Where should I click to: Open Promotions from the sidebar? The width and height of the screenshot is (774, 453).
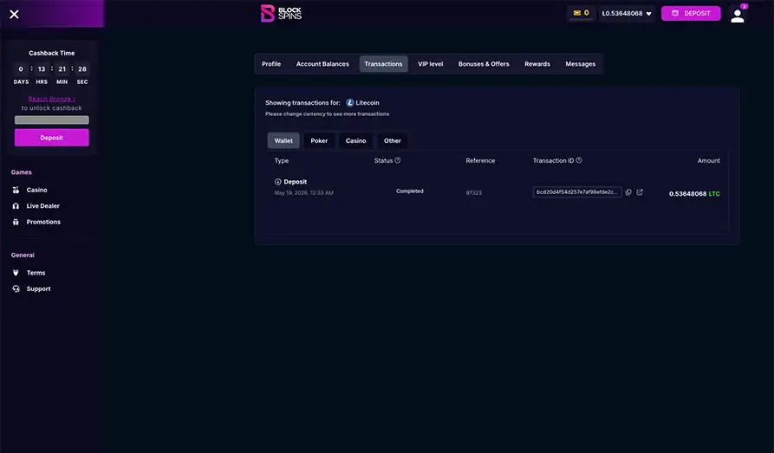tap(43, 222)
